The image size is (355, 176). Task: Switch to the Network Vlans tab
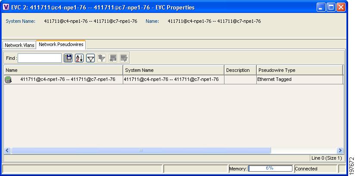tap(19, 45)
